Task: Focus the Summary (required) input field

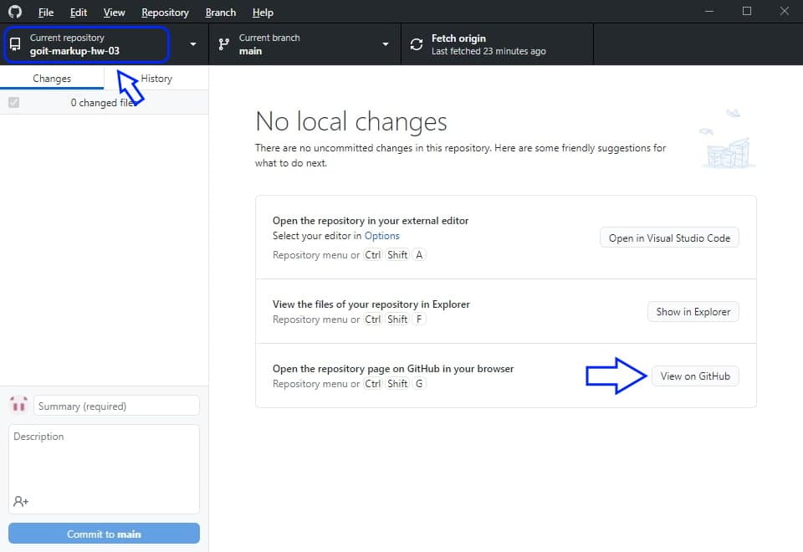Action: click(x=116, y=406)
